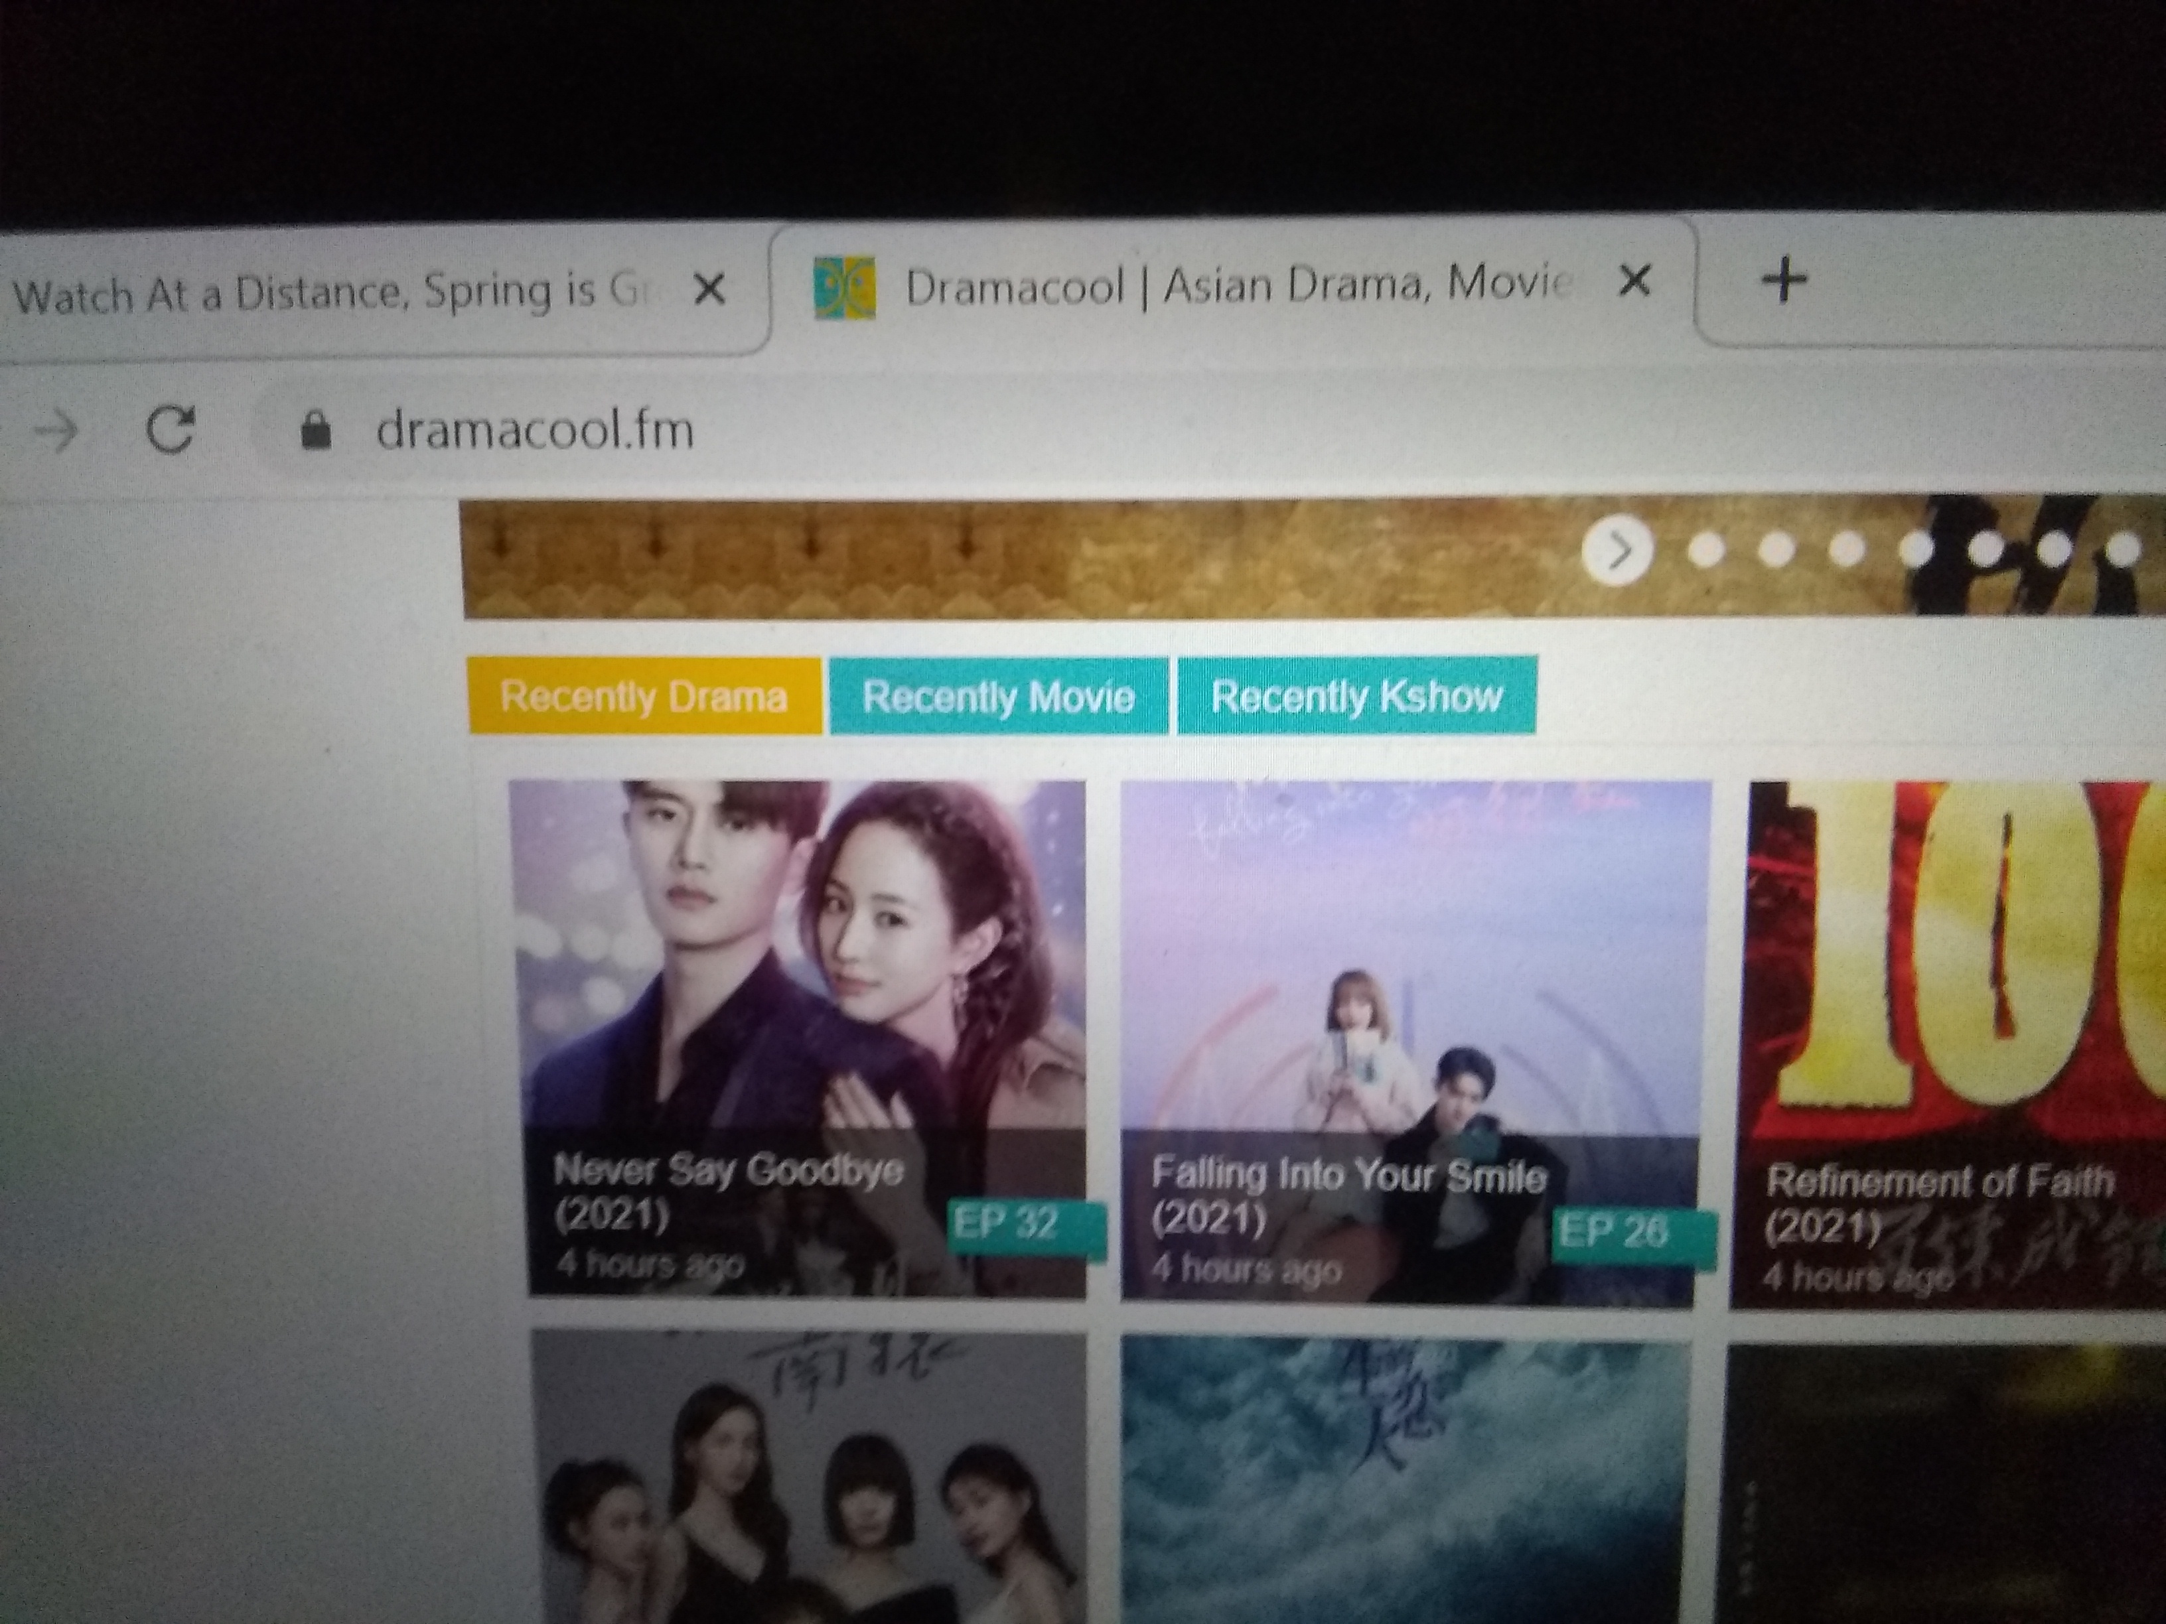This screenshot has width=2166, height=1624.
Task: Open the blue ocean-wave drama poster
Action: (x=1407, y=1480)
